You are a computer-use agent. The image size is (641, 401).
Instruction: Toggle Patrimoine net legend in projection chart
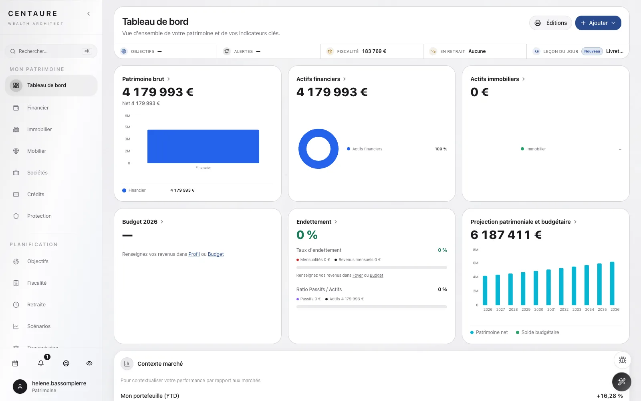tap(489, 332)
